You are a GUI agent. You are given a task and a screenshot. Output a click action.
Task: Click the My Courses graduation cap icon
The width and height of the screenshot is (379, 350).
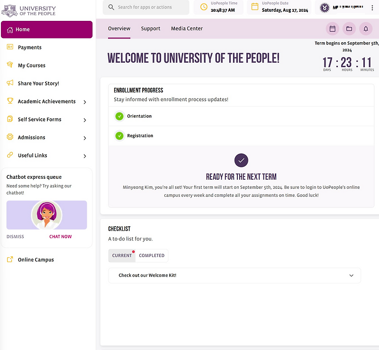coord(10,64)
